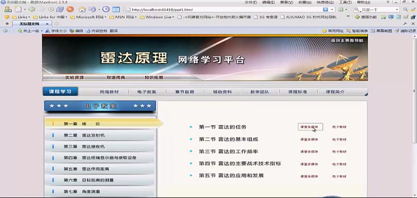Expand Windows Live bookmark folder
Viewport: 417px width, 198px height.
click(157, 17)
